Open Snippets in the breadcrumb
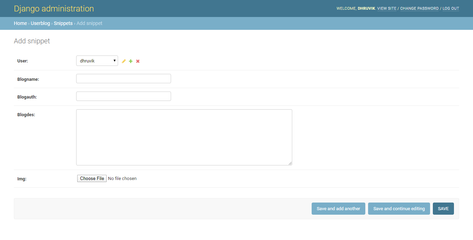This screenshot has width=473, height=240. pyautogui.click(x=63, y=23)
